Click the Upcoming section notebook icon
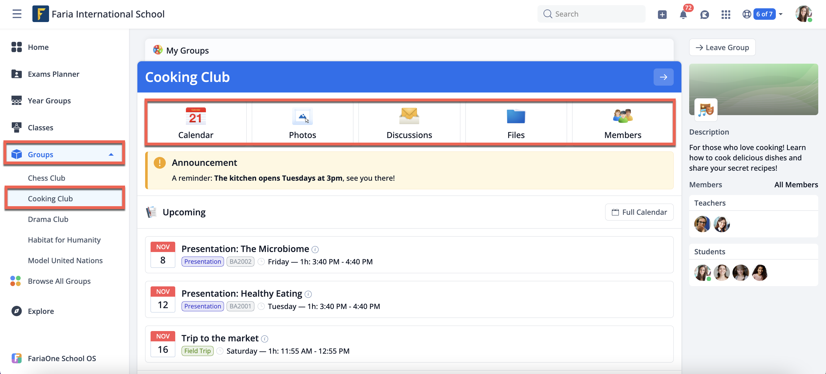 tap(151, 212)
